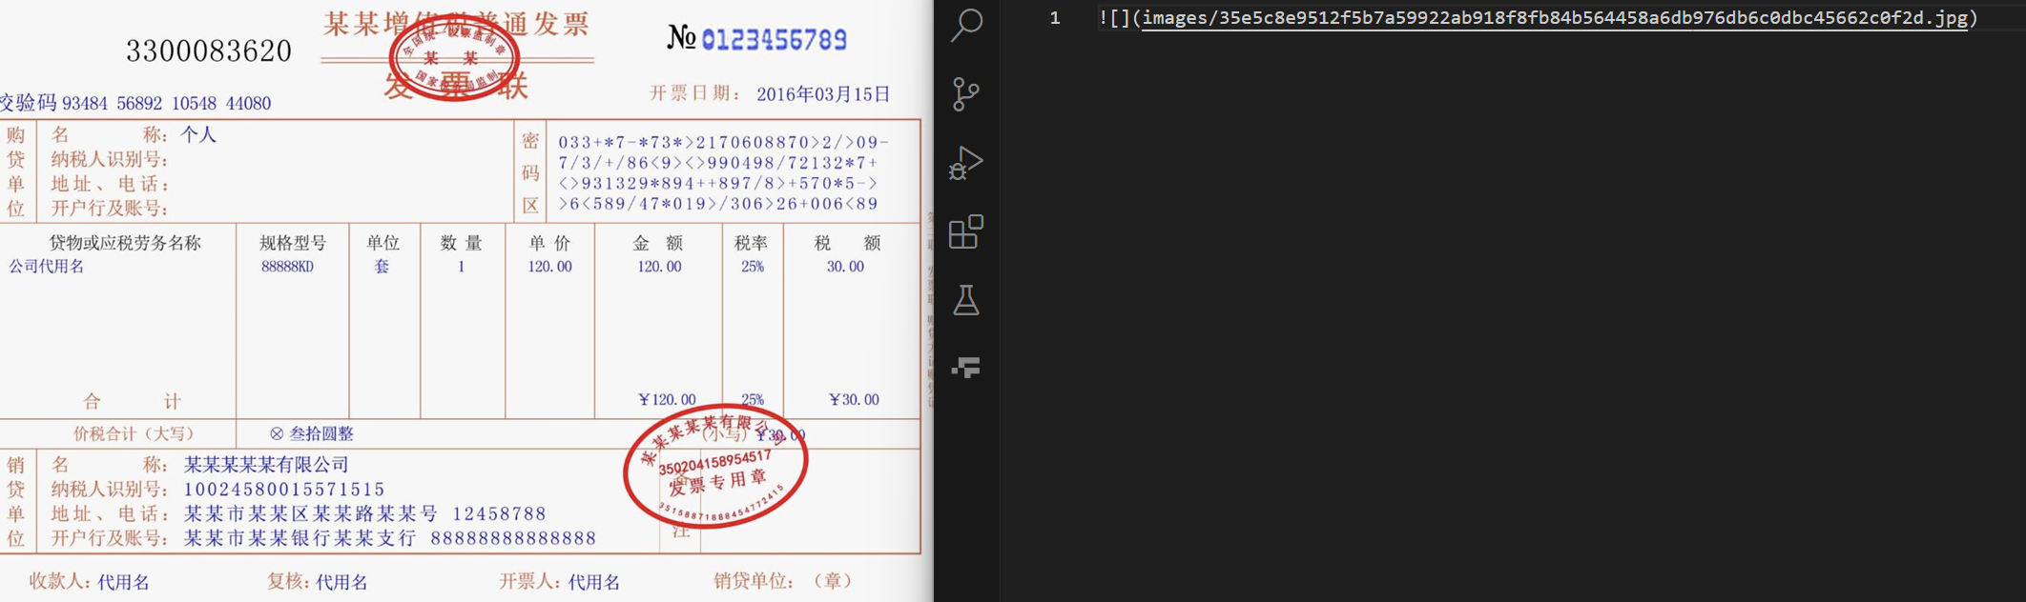Click the 88888KD specification cell
Screen dimensions: 2026x602
[287, 267]
